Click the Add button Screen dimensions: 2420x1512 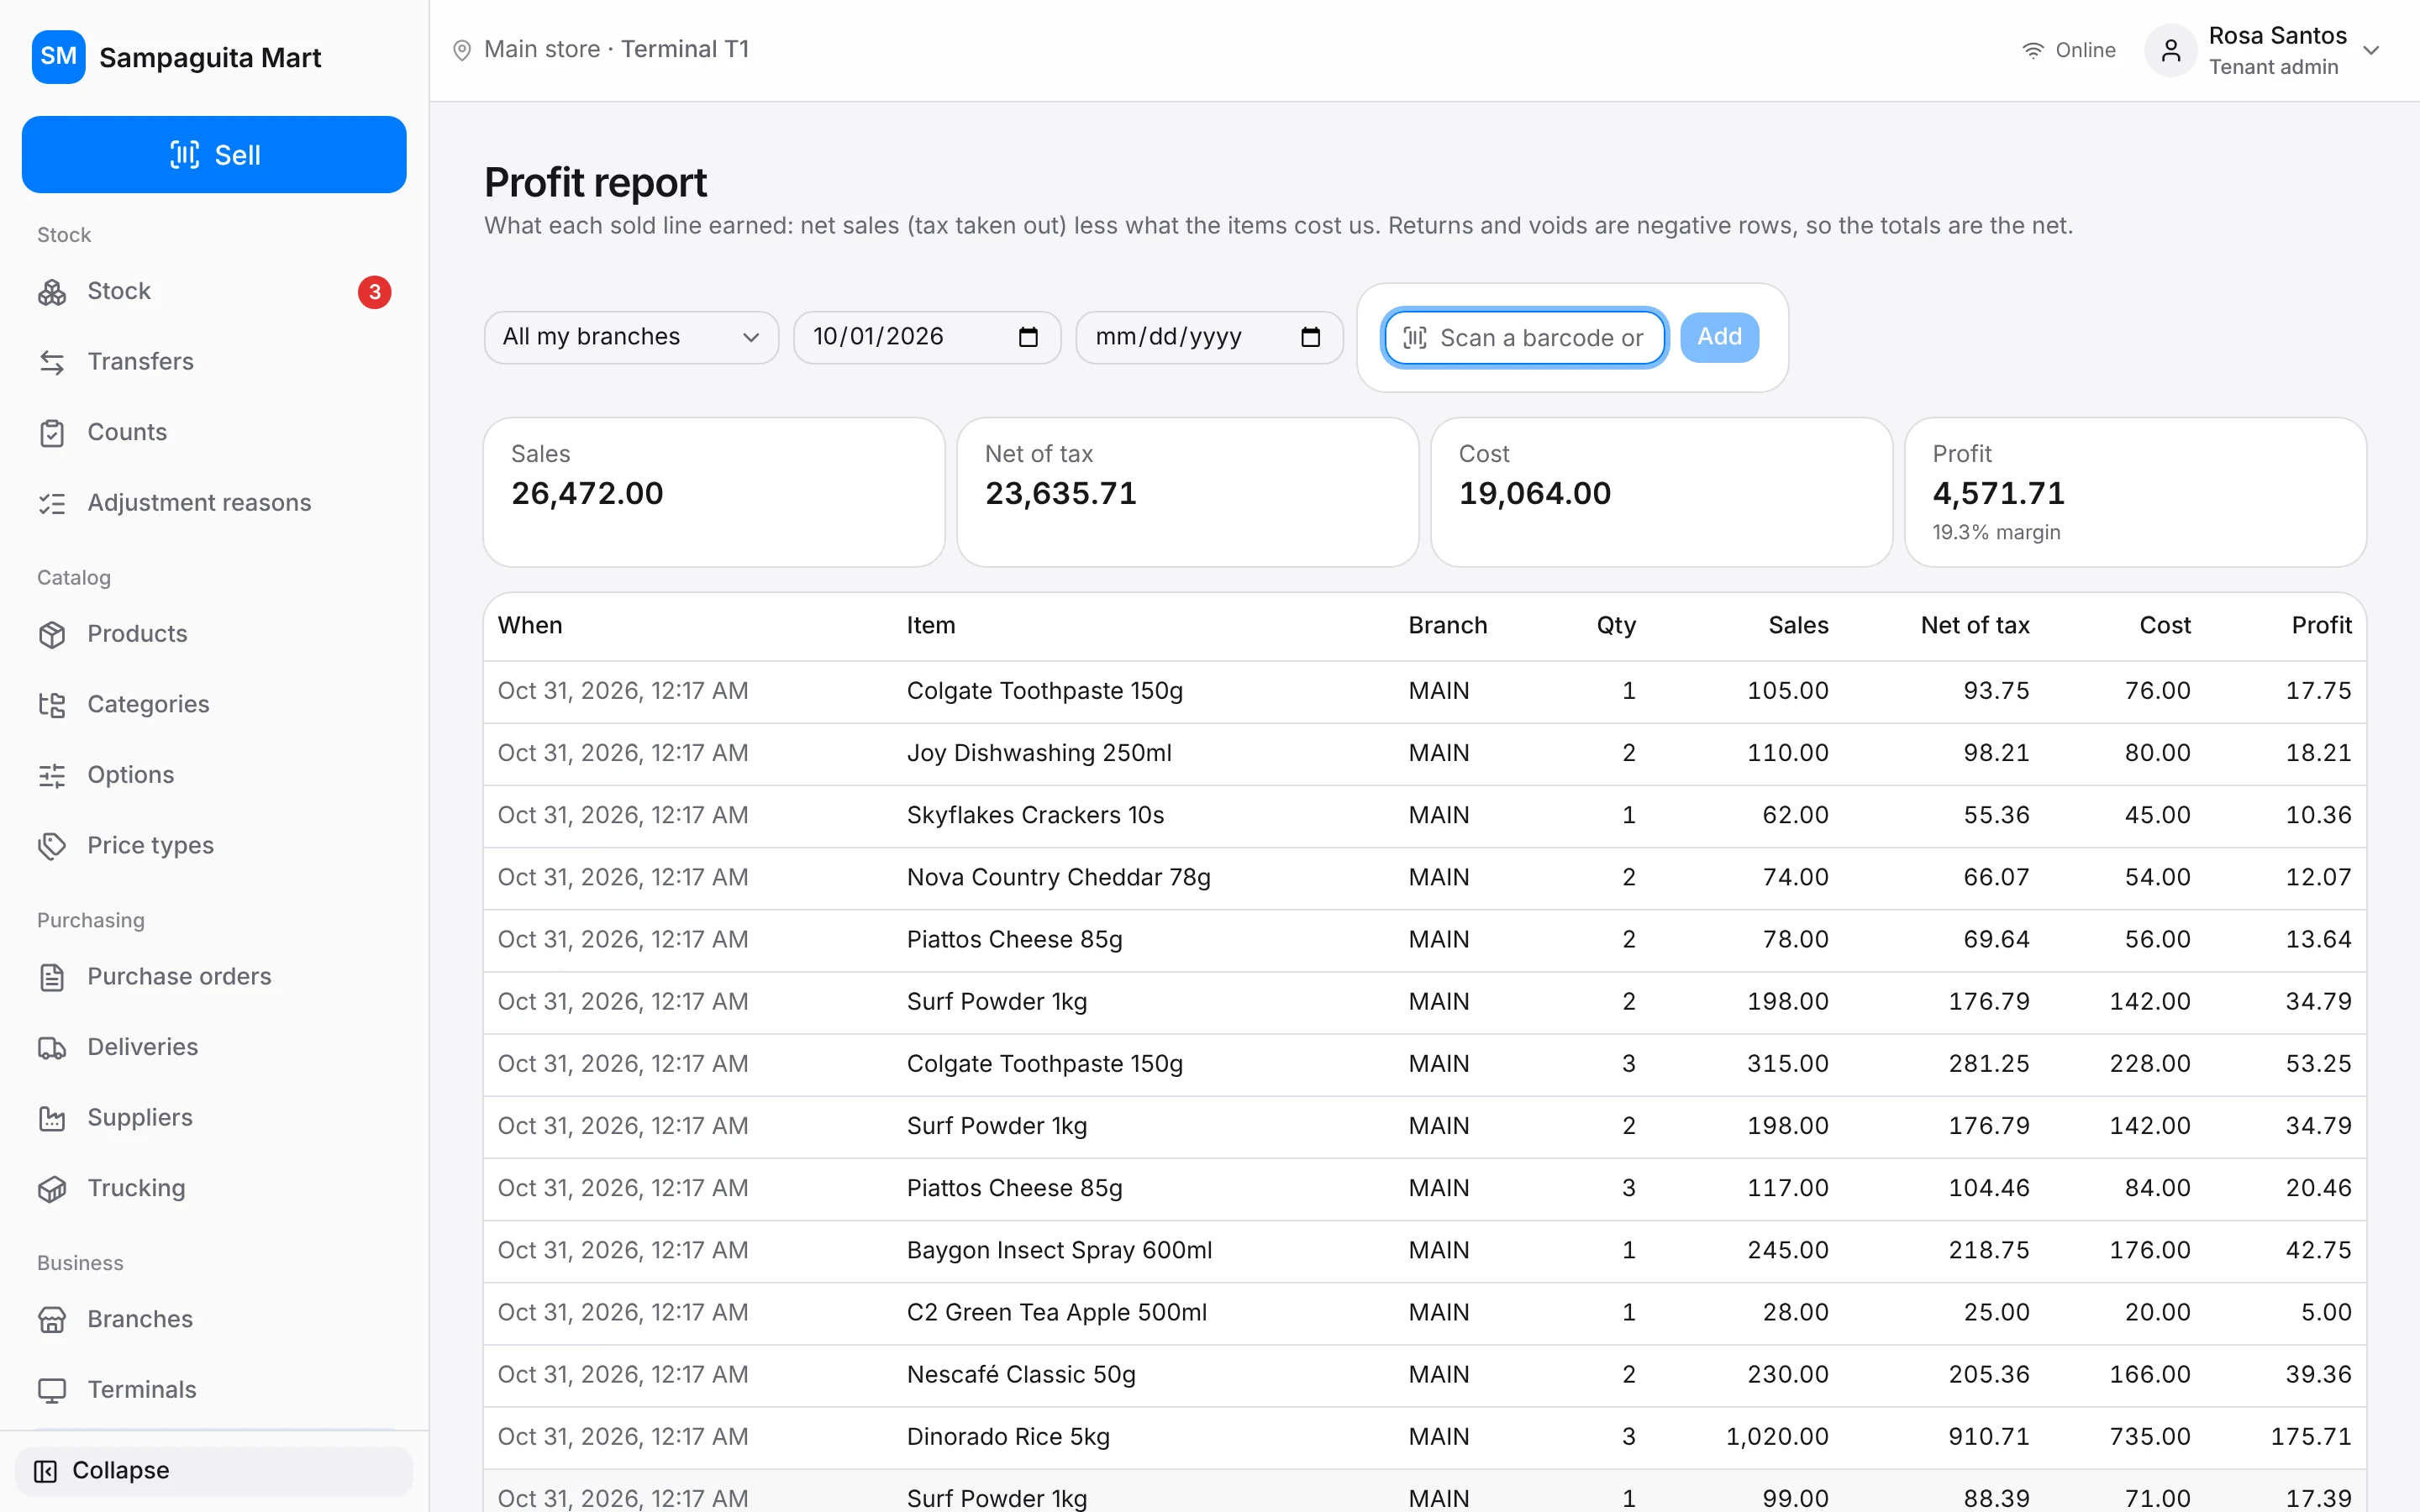point(1719,337)
